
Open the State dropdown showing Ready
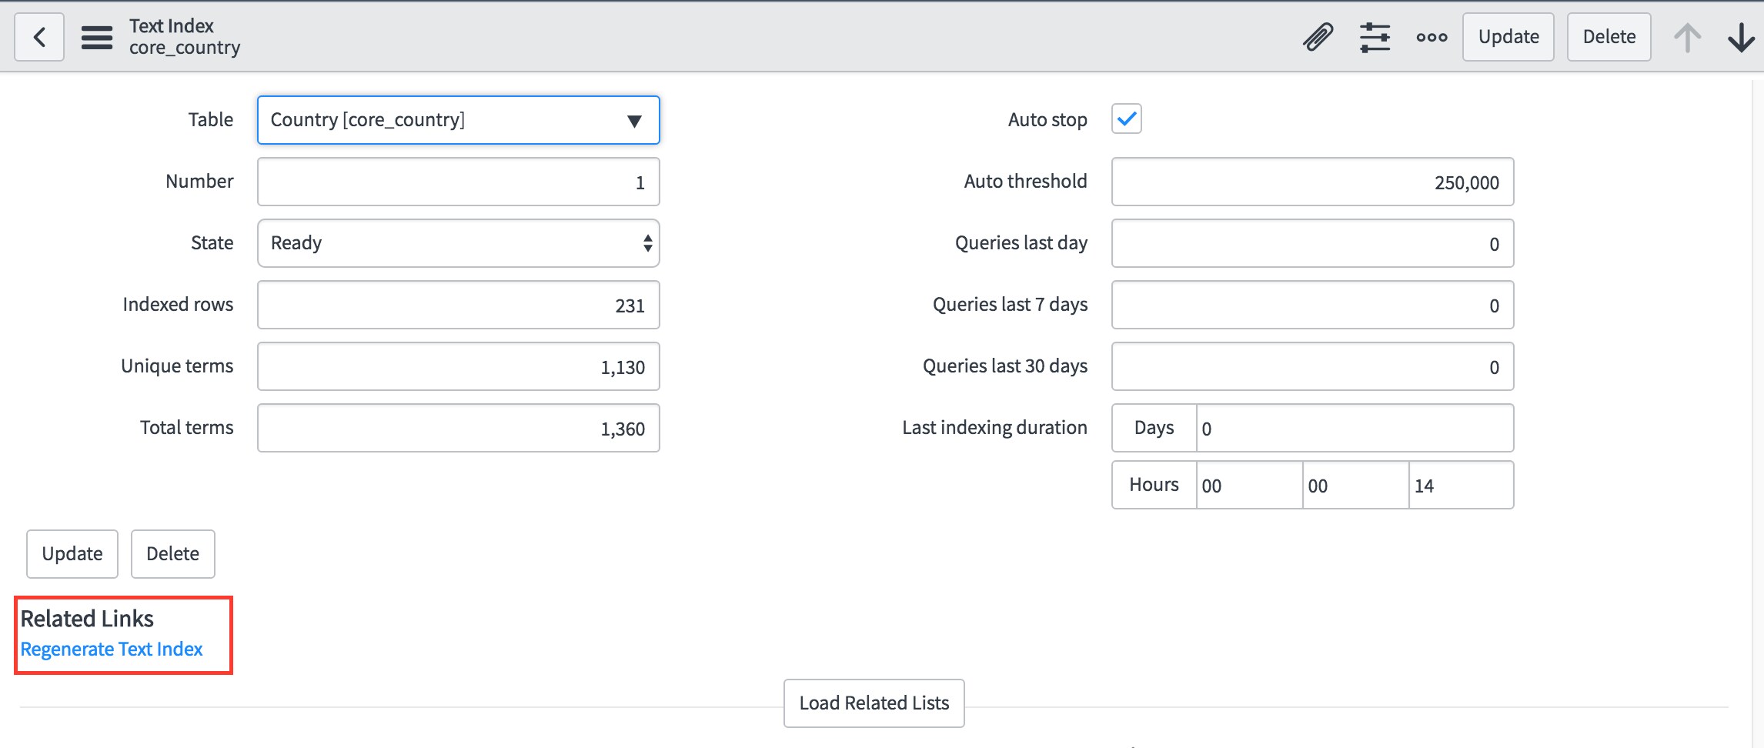pyautogui.click(x=458, y=243)
